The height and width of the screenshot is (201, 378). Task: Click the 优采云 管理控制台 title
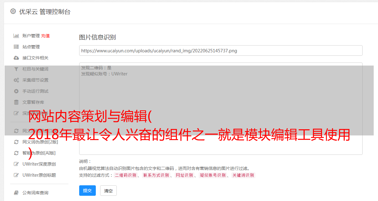point(45,12)
